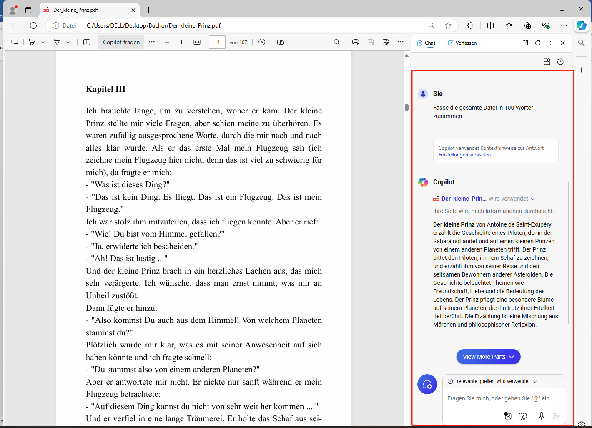Select the highlighter tool
The width and height of the screenshot is (592, 428).
32,42
